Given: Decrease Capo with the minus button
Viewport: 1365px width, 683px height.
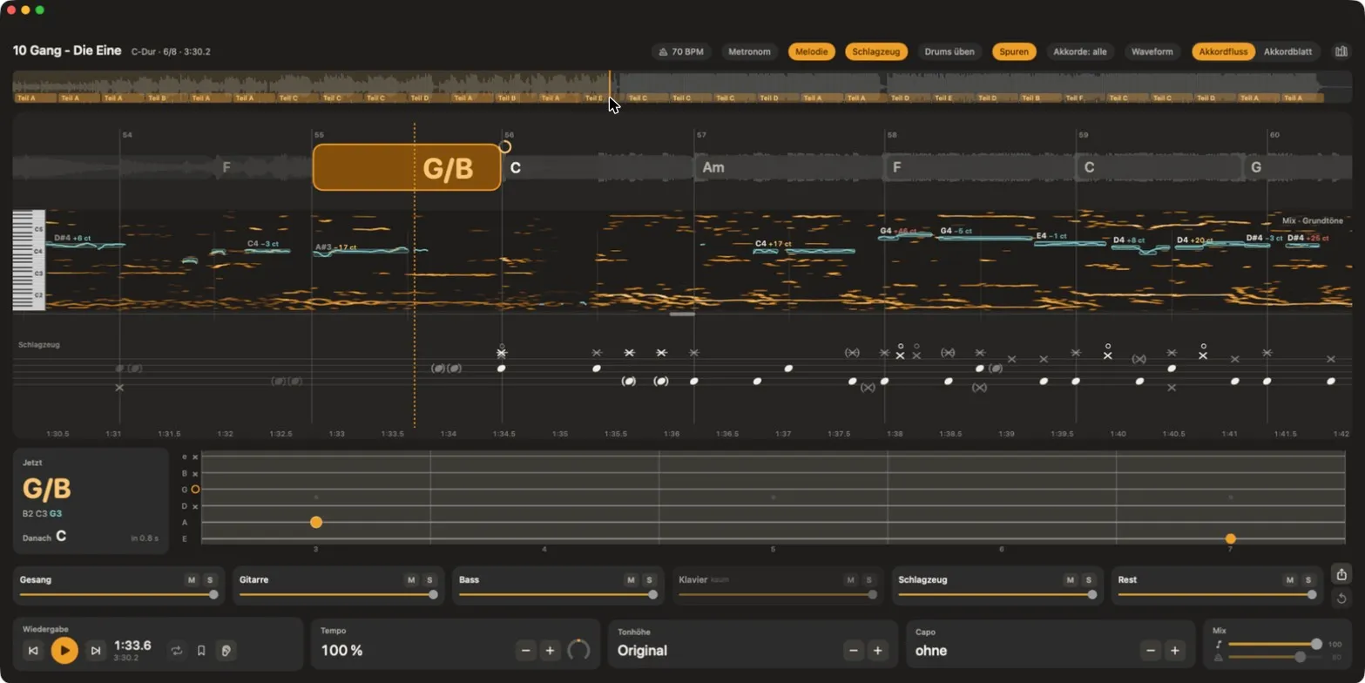Looking at the screenshot, I should [x=1152, y=650].
